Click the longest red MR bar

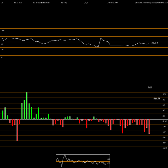(17, 130)
